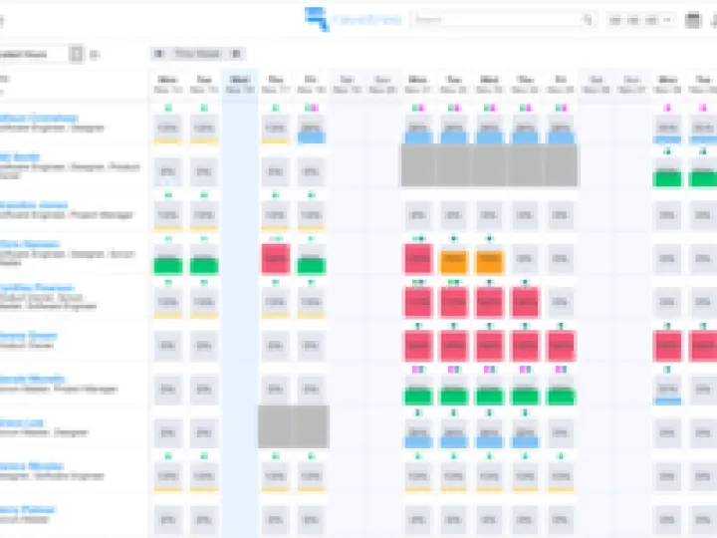Click the pink indicator above the top row's Friday cell

click(x=315, y=107)
